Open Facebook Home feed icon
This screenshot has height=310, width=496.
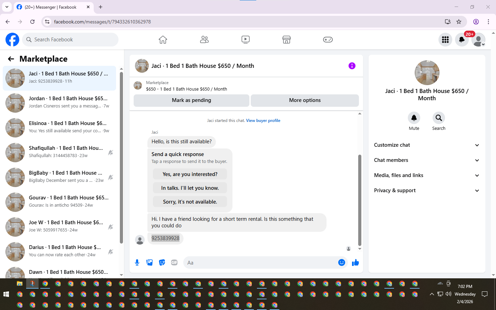(163, 40)
